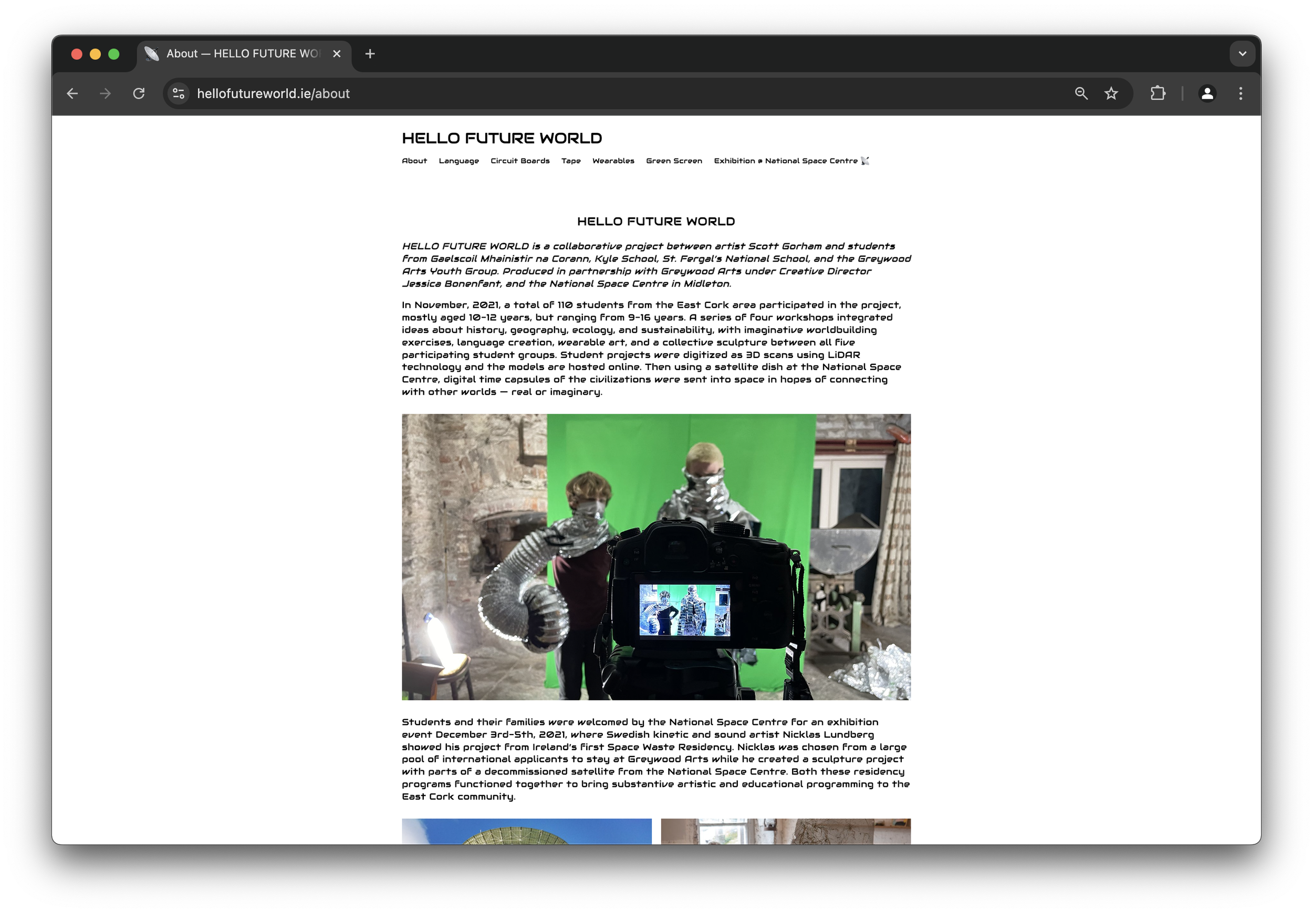Open the Wearables nav link
The width and height of the screenshot is (1313, 913).
pos(613,161)
